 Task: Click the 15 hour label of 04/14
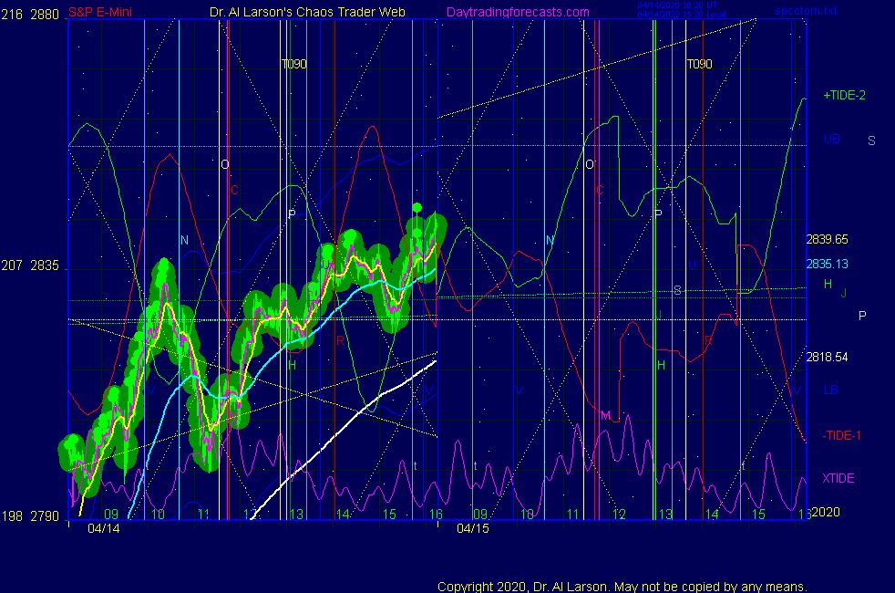tap(389, 515)
